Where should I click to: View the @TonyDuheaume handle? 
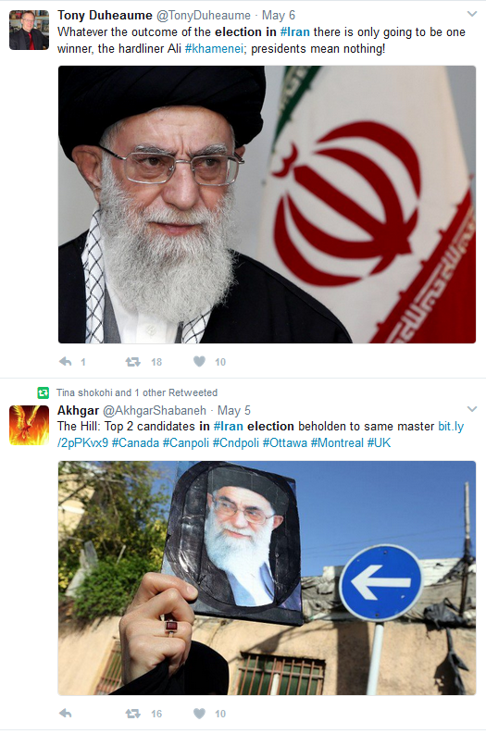tap(204, 16)
